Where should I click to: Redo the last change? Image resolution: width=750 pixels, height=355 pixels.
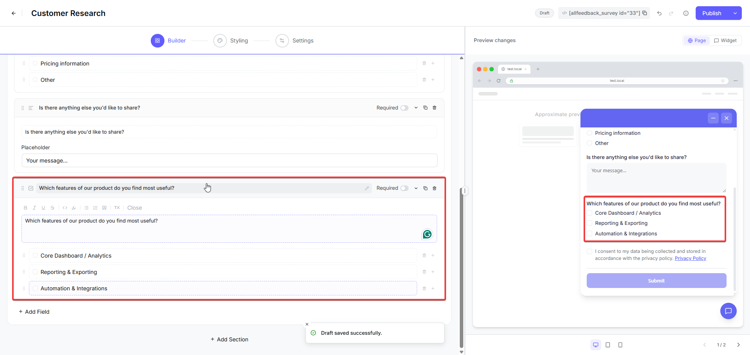click(671, 13)
